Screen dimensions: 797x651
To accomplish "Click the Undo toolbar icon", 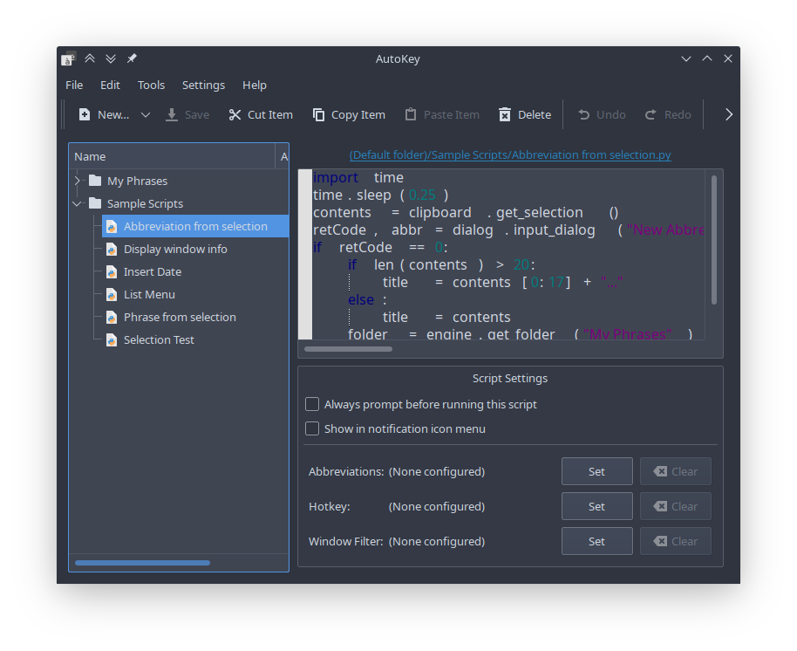I will (x=583, y=113).
